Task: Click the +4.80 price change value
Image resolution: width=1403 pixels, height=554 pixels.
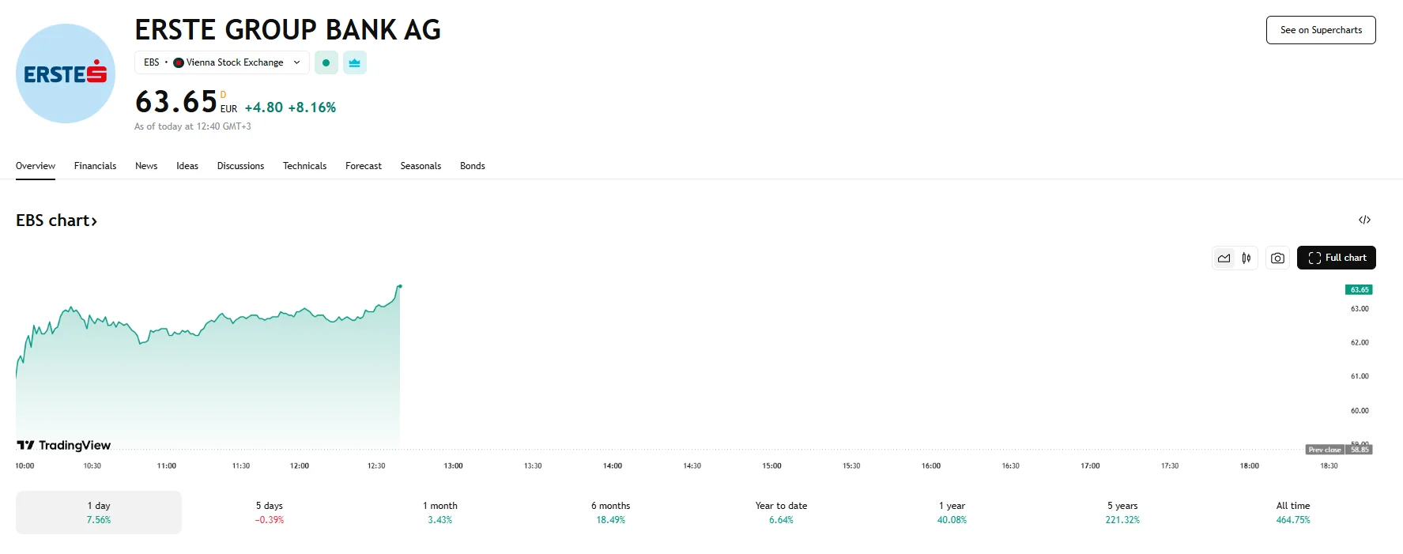Action: click(264, 107)
